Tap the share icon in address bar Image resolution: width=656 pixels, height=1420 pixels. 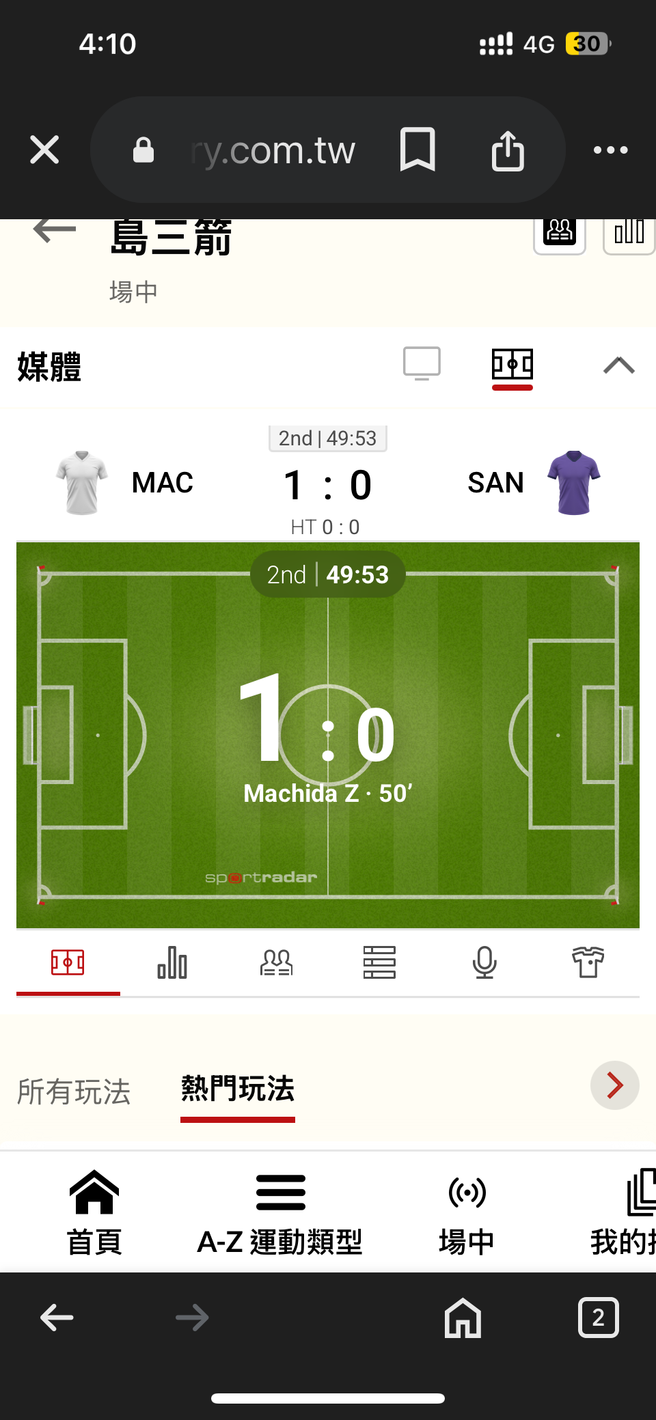click(508, 150)
